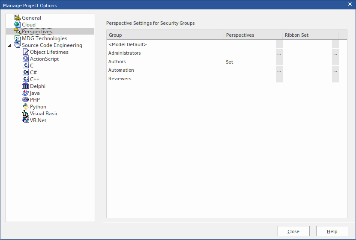Screen dimensions: 356x240
Task: Click the Close button
Action: point(293,231)
